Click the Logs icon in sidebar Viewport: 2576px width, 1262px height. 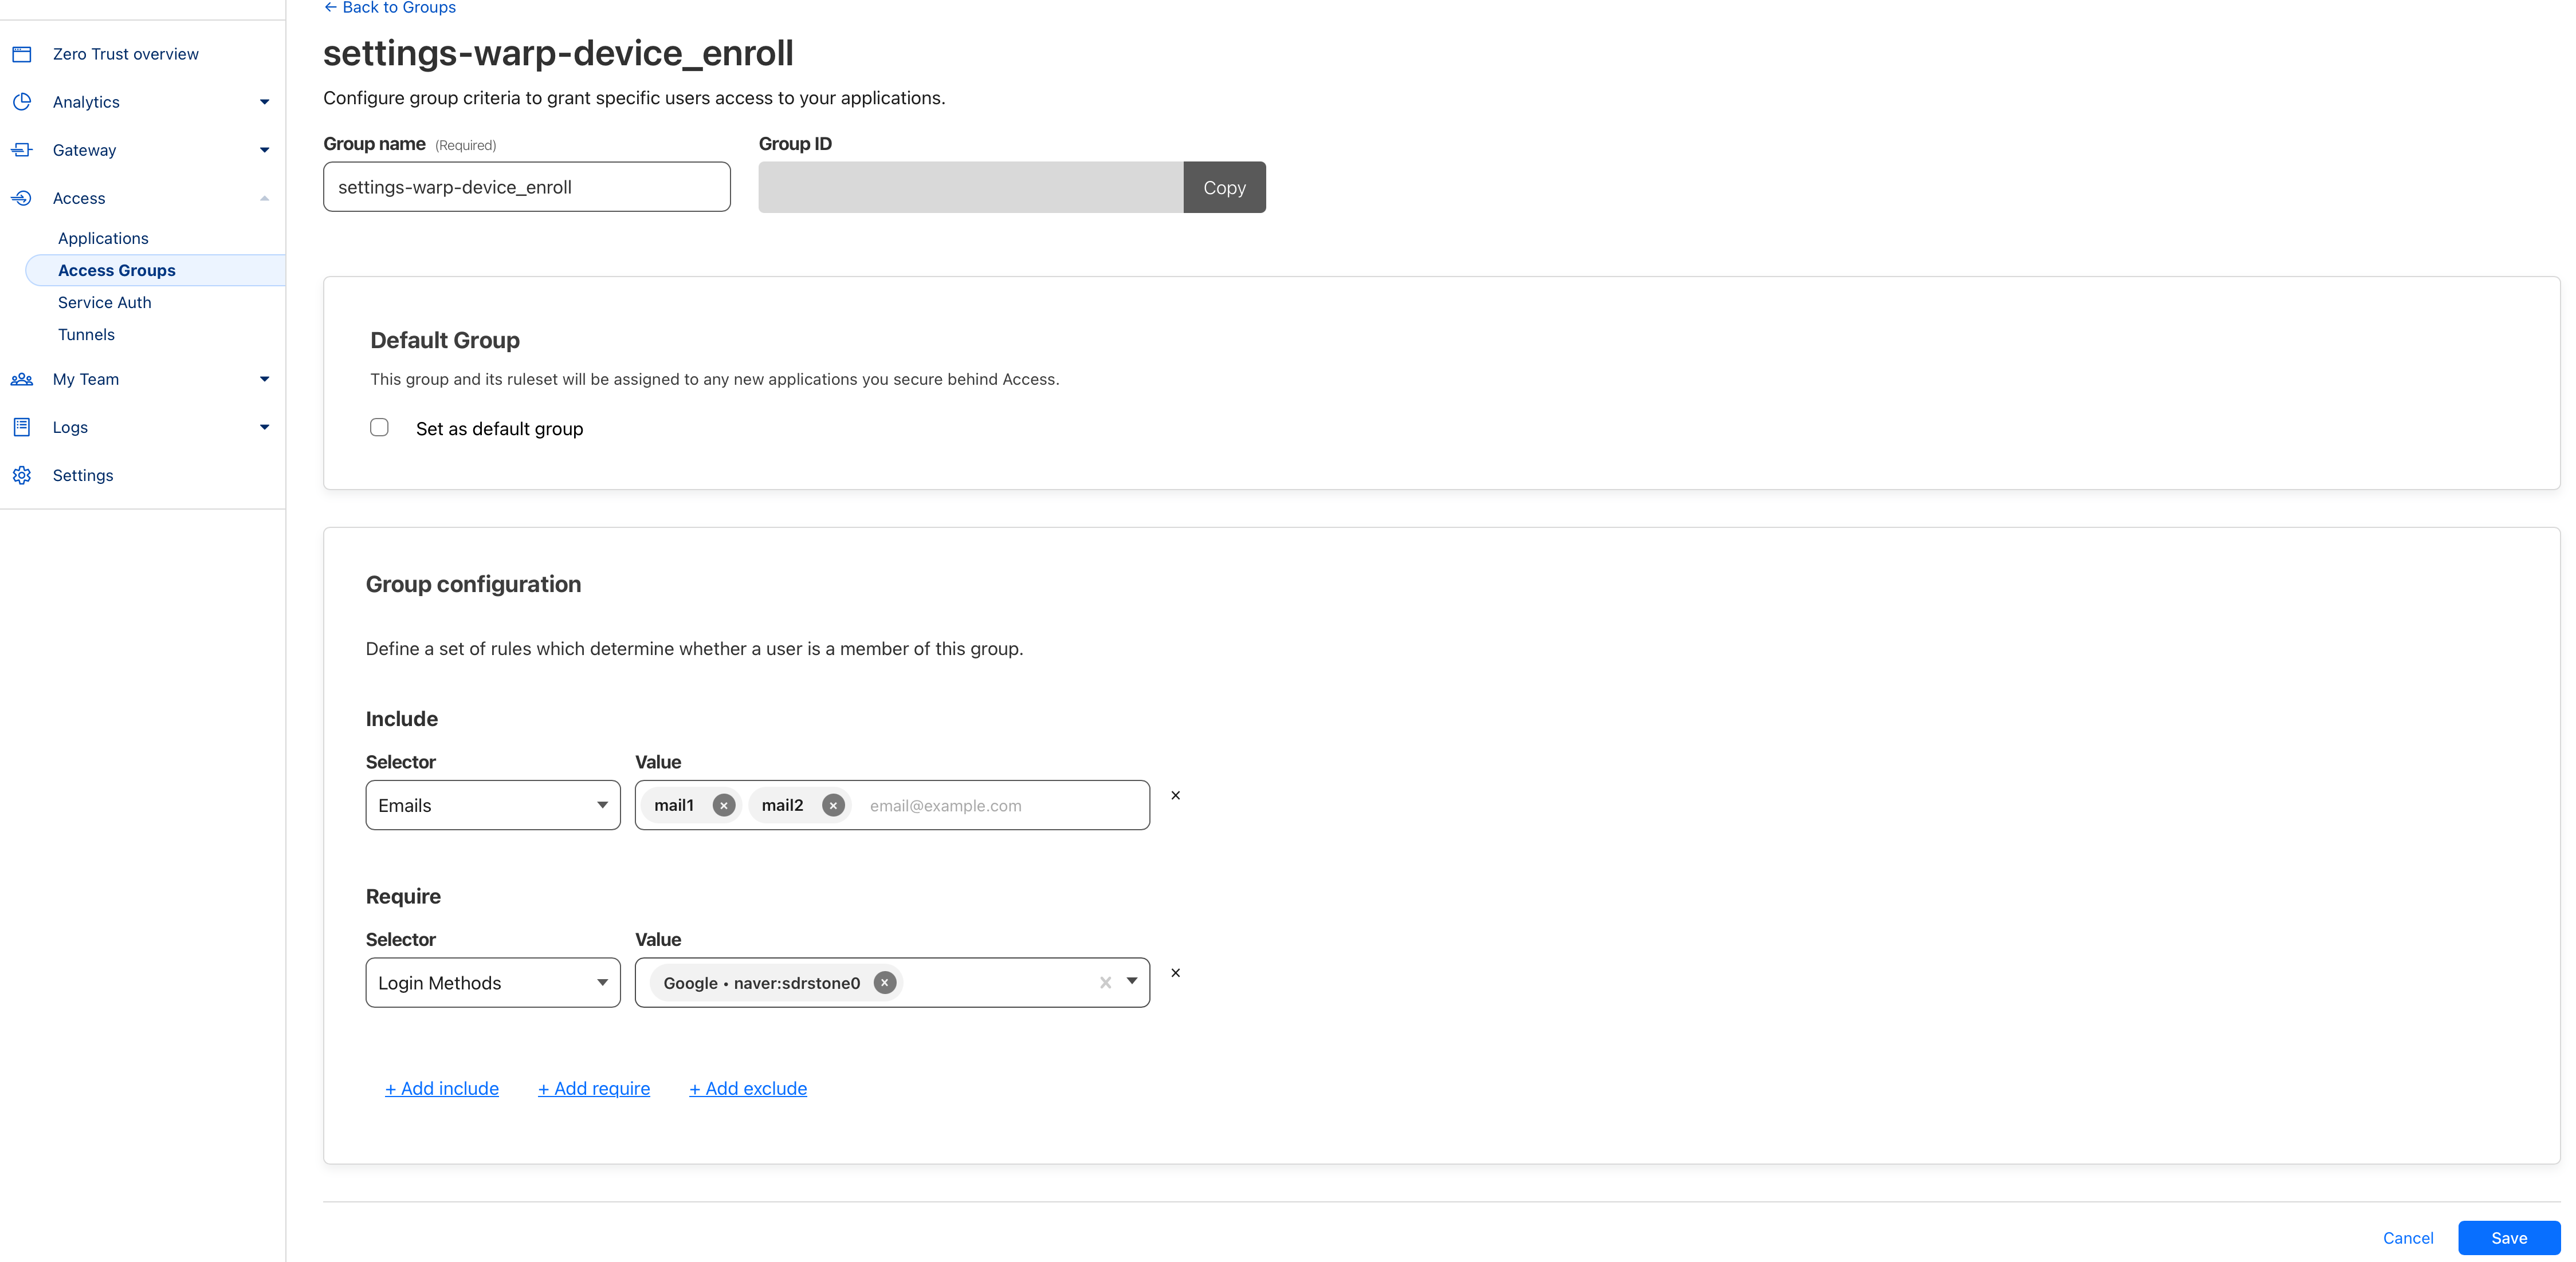click(x=22, y=427)
